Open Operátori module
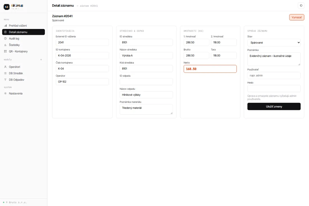The width and height of the screenshot is (309, 206). [23, 67]
